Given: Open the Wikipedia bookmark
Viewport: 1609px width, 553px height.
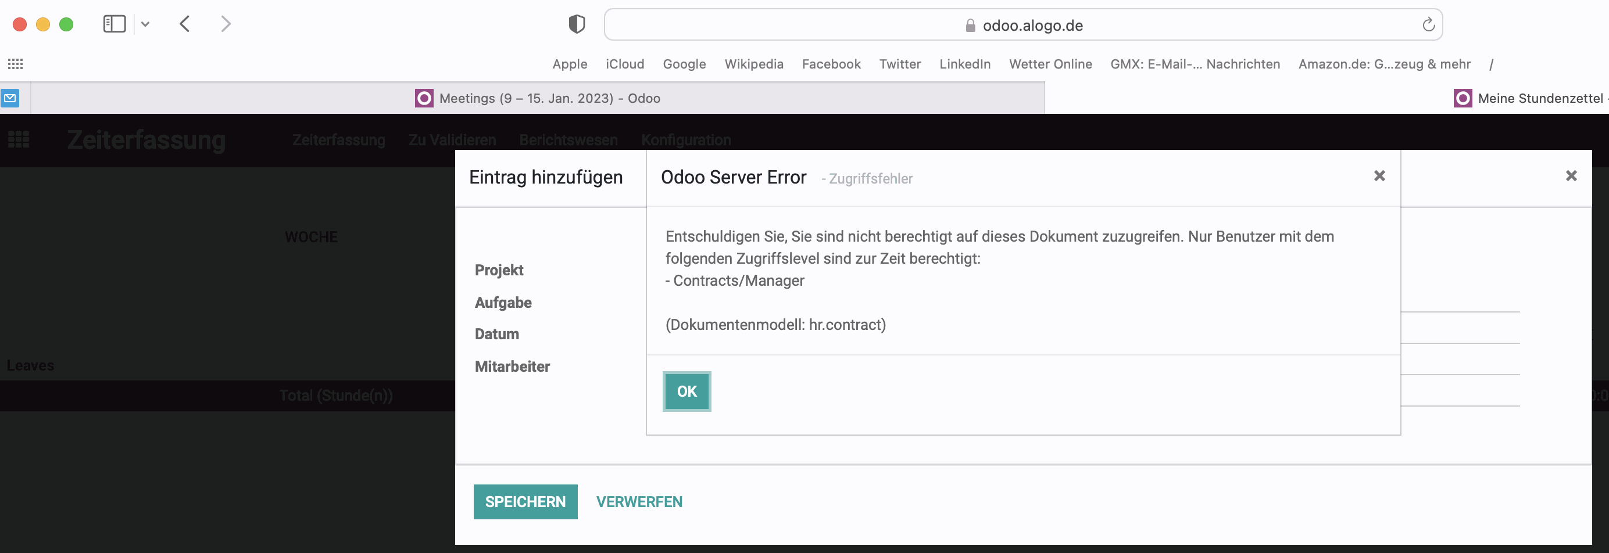Looking at the screenshot, I should pos(753,64).
